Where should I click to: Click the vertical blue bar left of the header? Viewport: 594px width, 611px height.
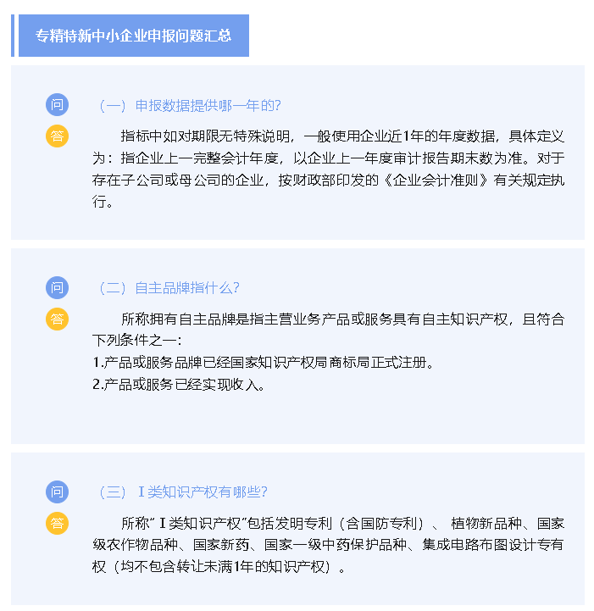click(x=13, y=36)
